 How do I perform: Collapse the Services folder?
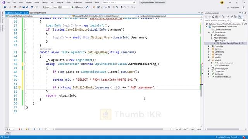click(x=209, y=60)
